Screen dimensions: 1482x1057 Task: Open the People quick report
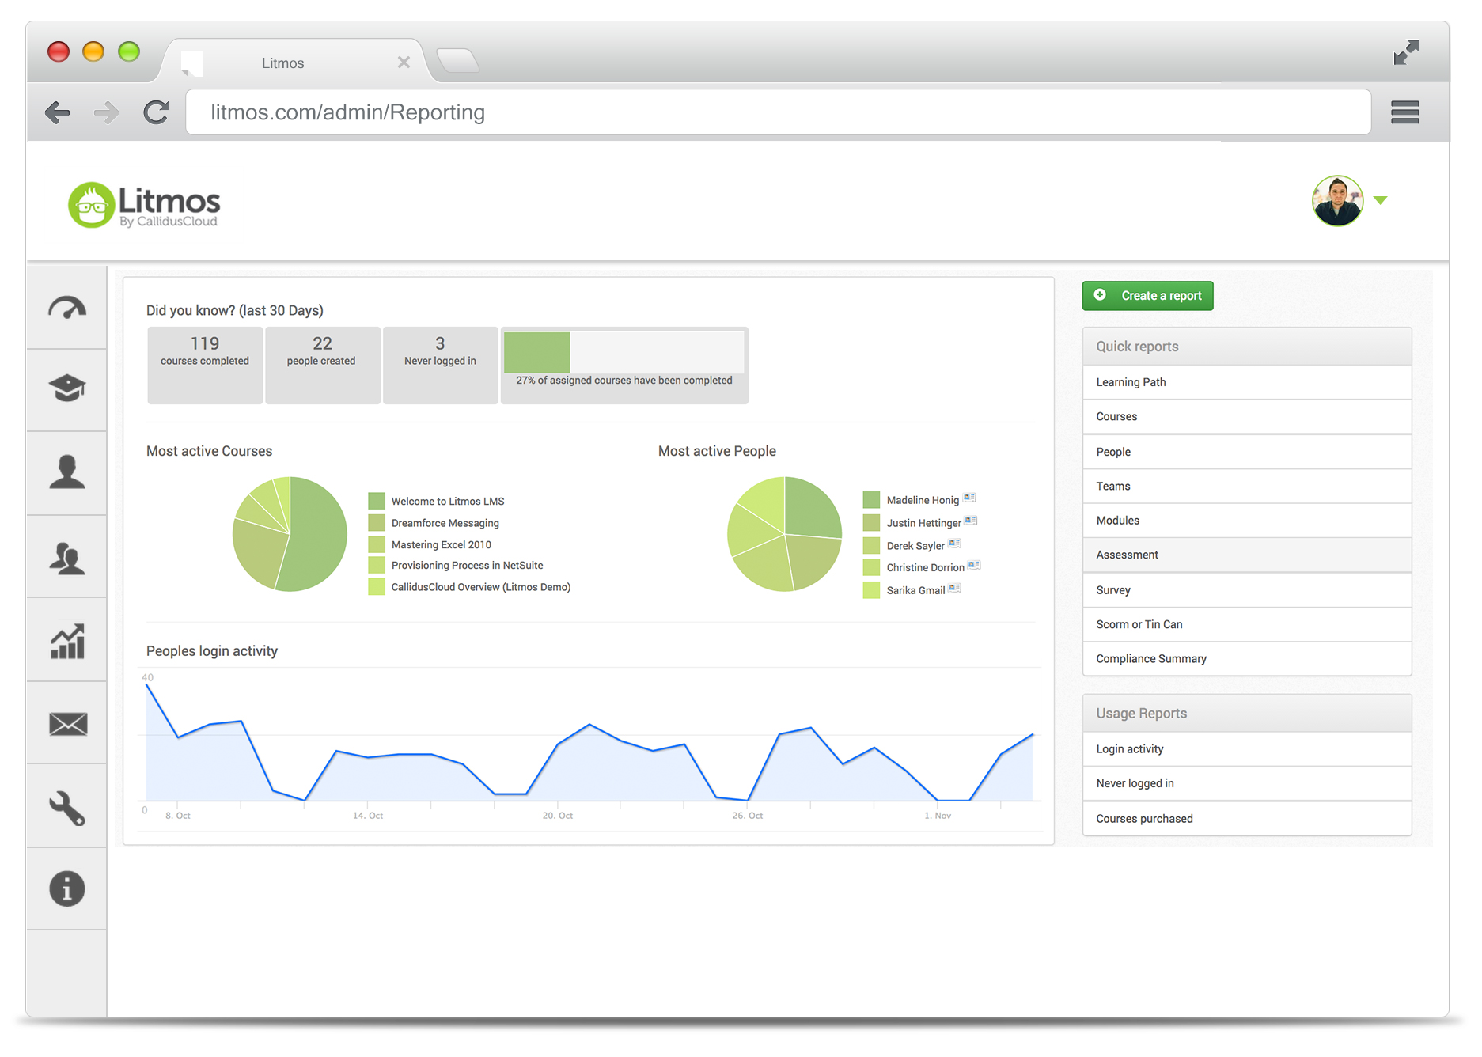[1247, 452]
